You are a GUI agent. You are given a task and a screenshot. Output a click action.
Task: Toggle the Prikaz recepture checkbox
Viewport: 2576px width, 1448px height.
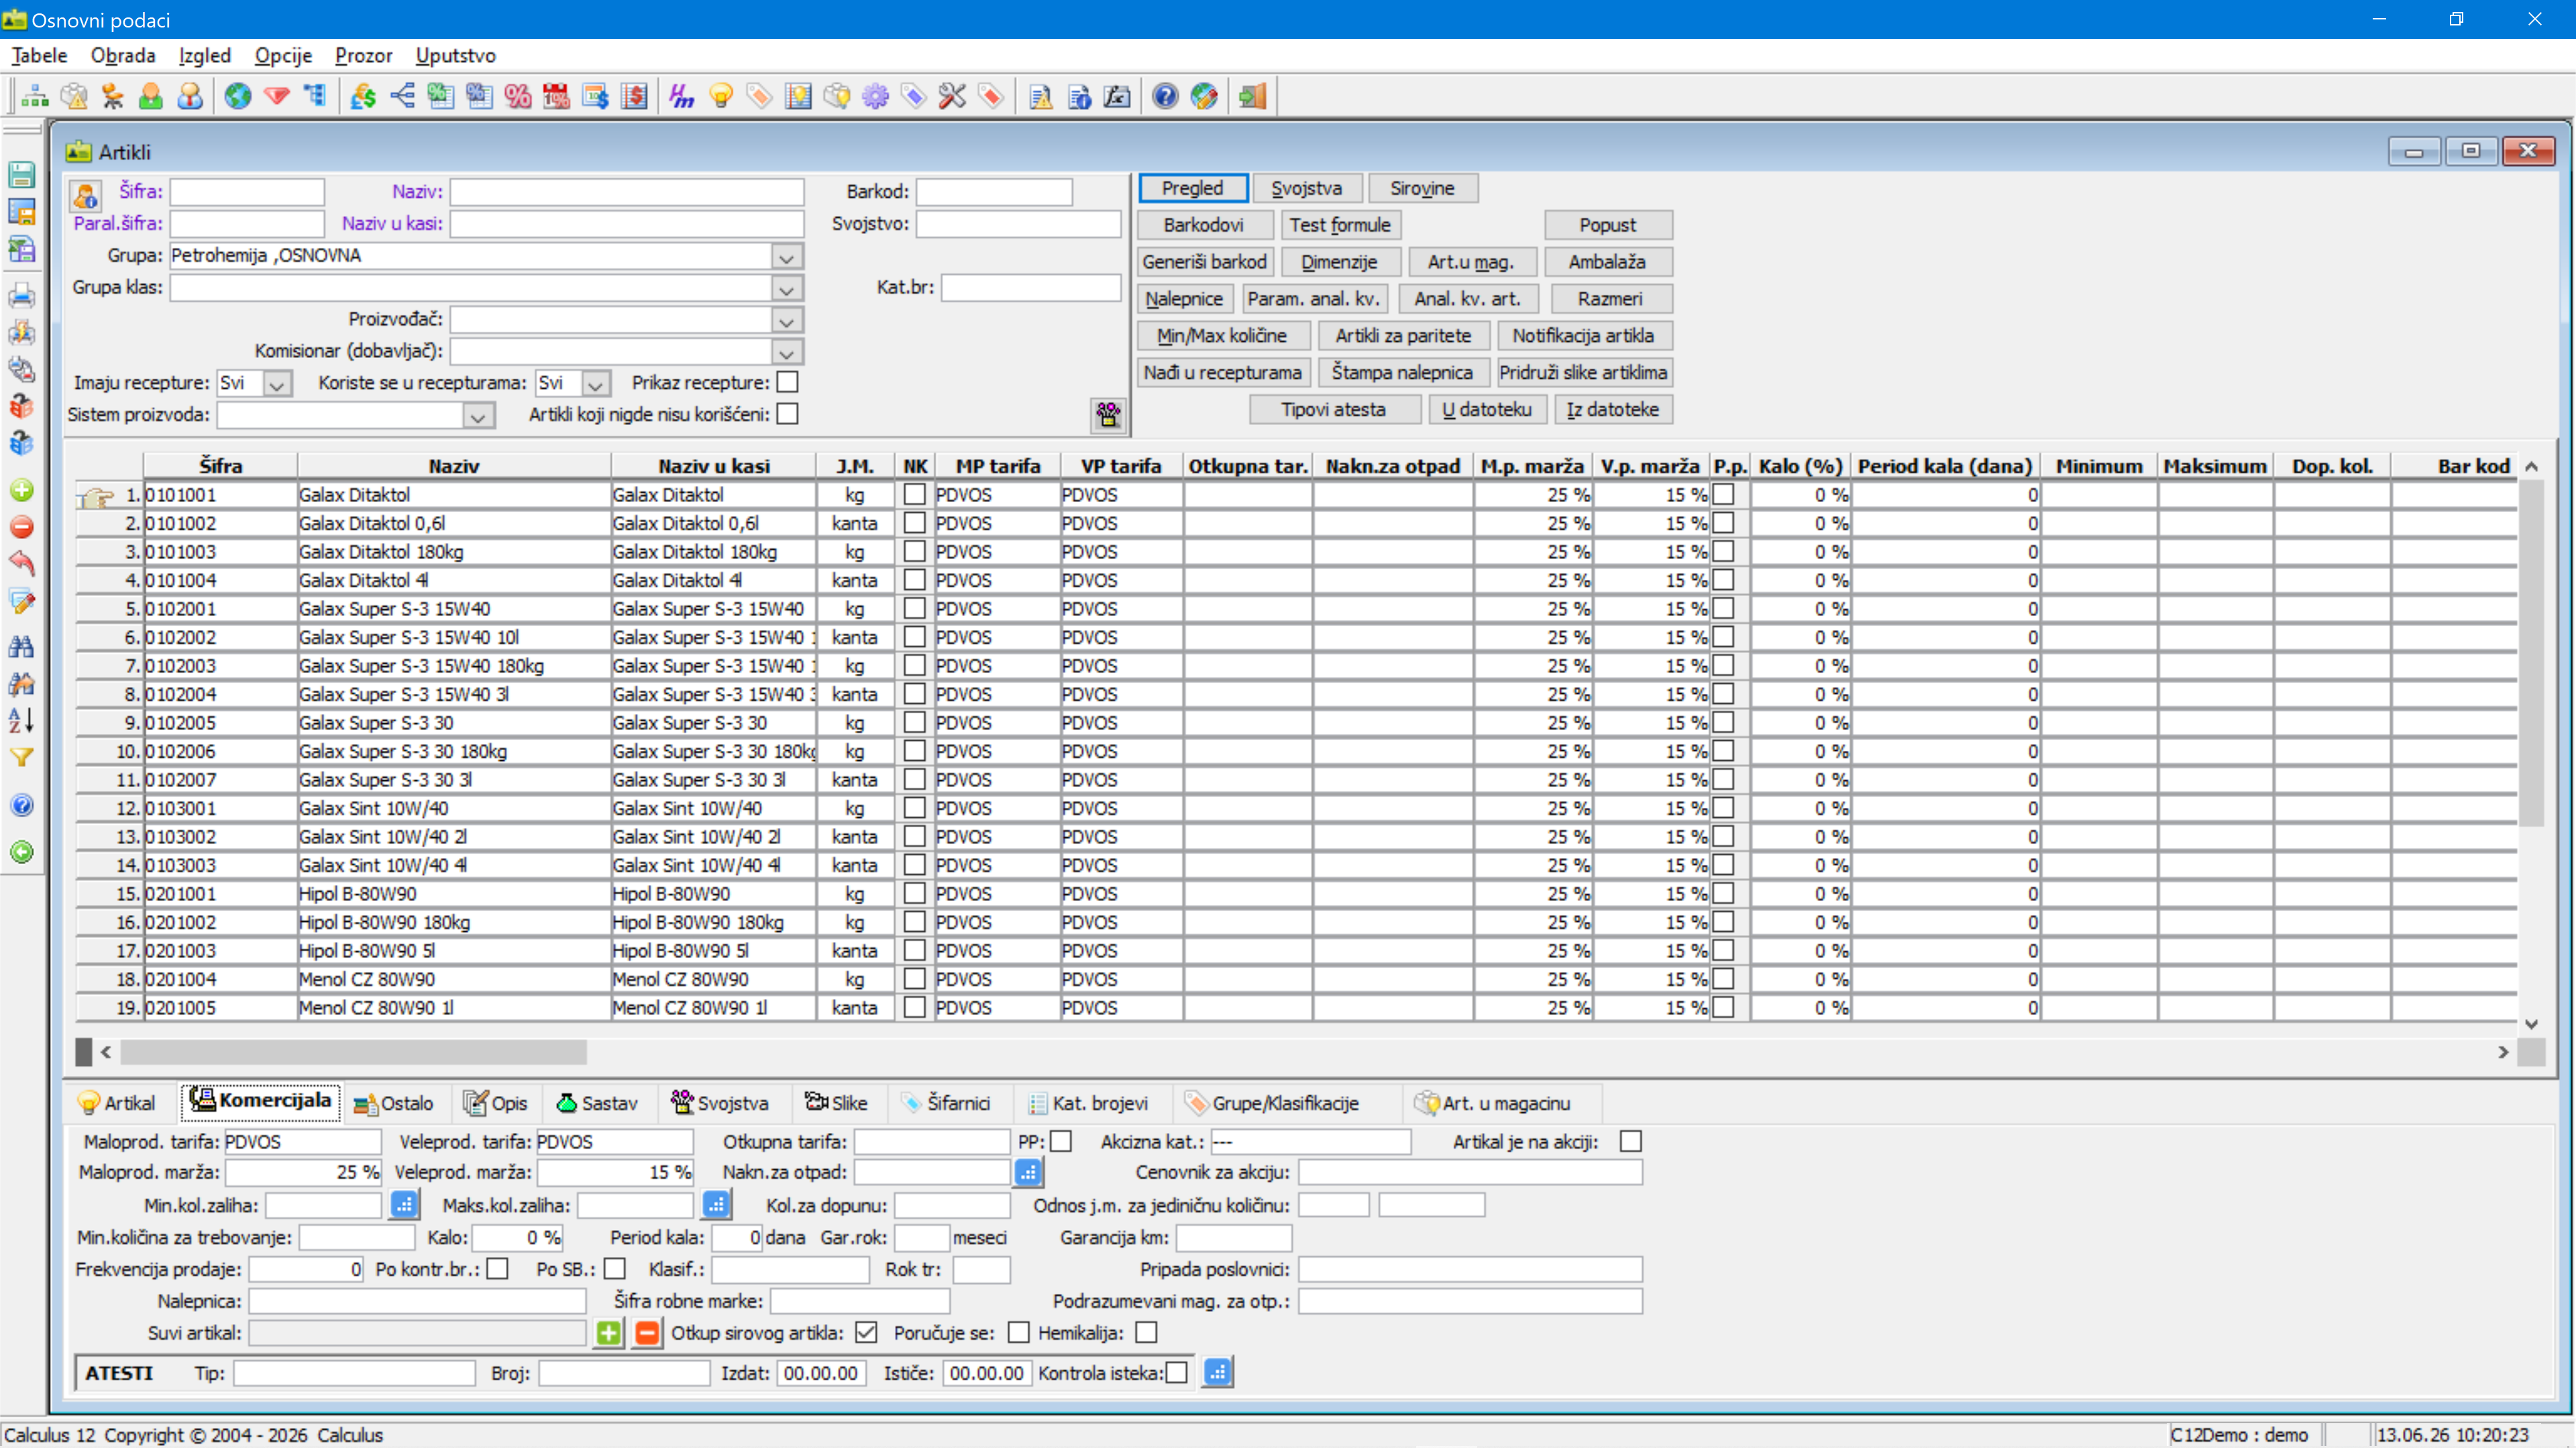click(x=788, y=383)
